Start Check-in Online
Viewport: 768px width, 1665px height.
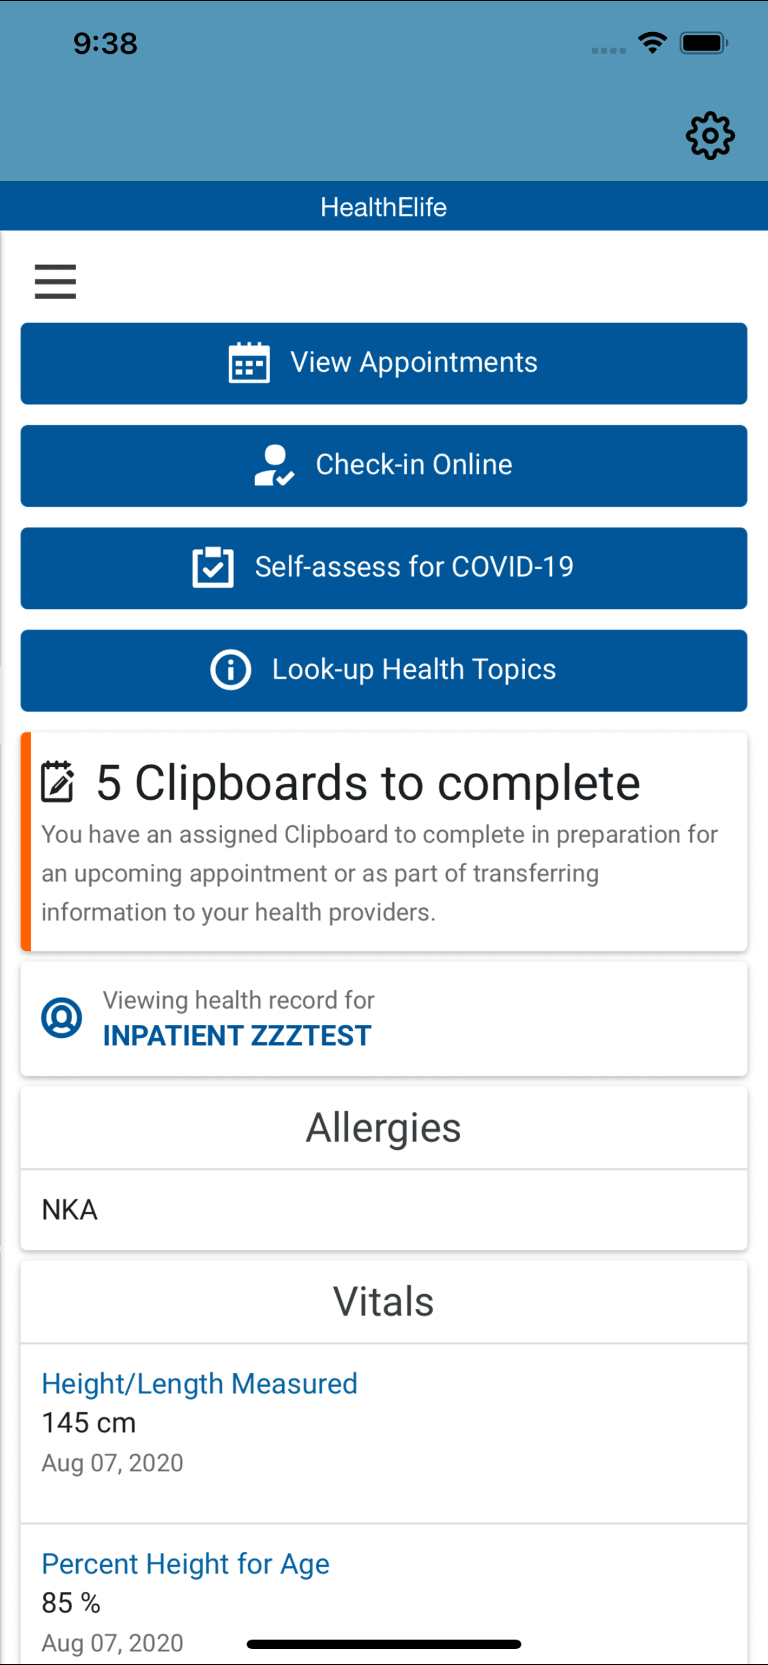[x=384, y=464]
